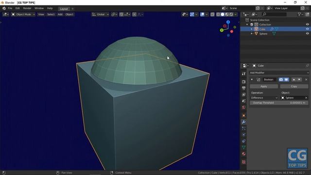Open object types visibility dropdown
This screenshot has width=311, height=175.
(185, 15)
